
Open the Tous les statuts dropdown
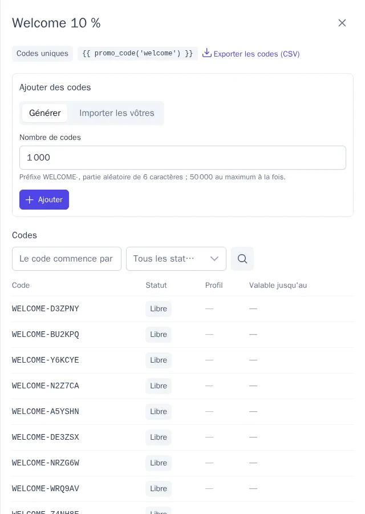176,259
